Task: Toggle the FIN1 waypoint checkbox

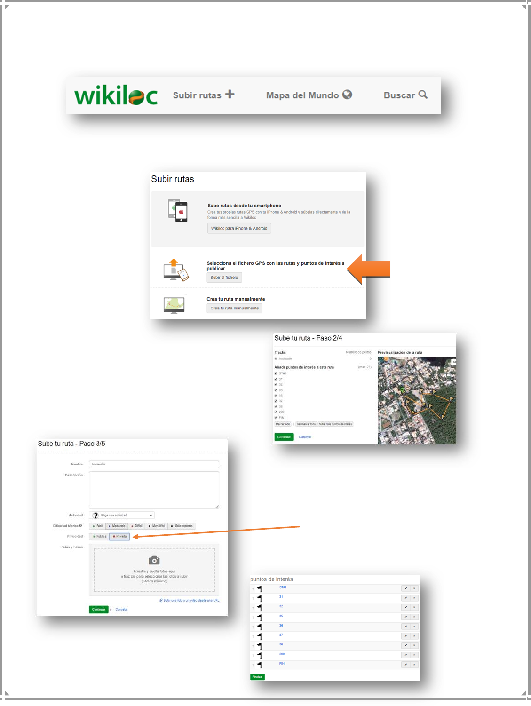Action: [276, 418]
